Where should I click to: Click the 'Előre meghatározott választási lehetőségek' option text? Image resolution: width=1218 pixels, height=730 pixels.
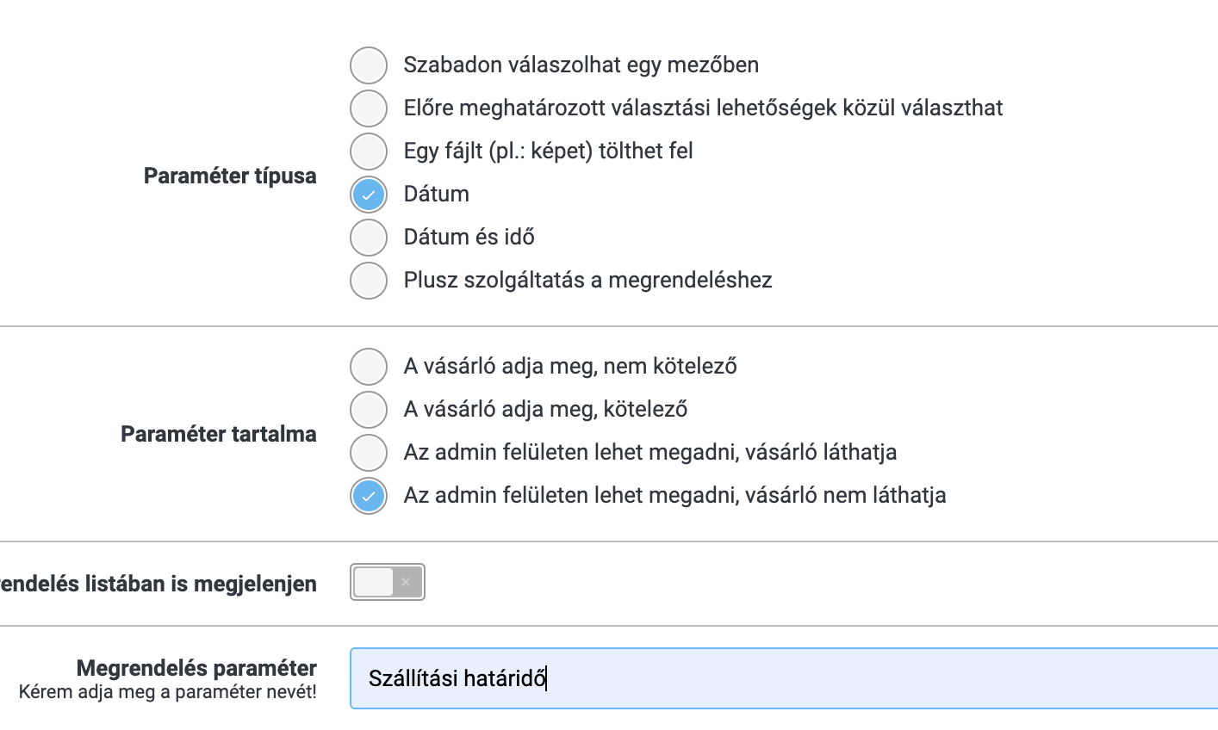tap(704, 108)
